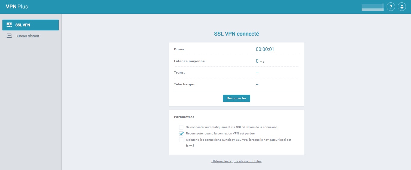Select the SSL VPN sidebar item

pyautogui.click(x=30, y=25)
